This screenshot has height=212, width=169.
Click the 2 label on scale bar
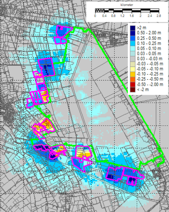(140, 16)
